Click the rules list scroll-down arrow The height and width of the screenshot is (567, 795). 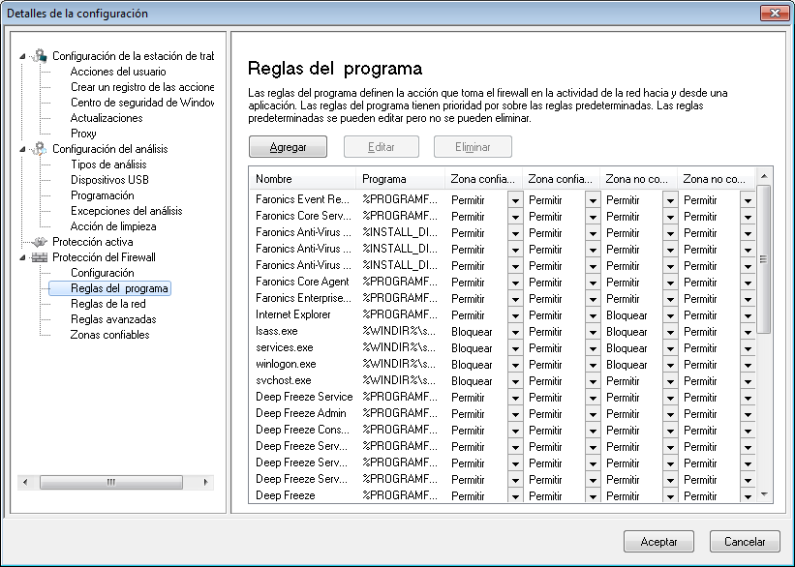click(x=764, y=494)
